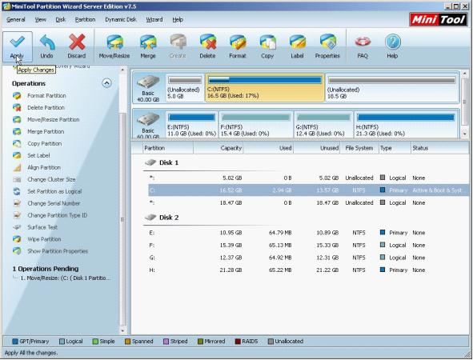Click Format Partition in Operations panel

[x=46, y=95]
